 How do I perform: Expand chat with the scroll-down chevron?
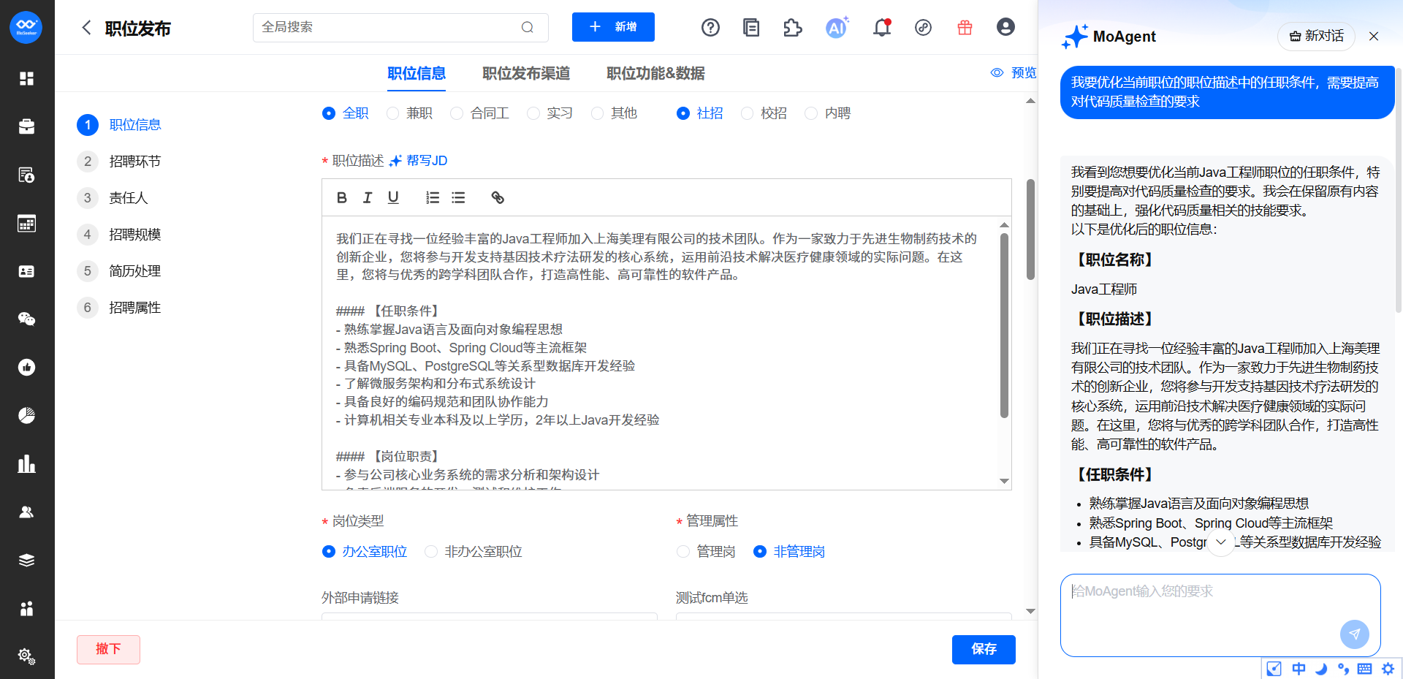pos(1220,542)
